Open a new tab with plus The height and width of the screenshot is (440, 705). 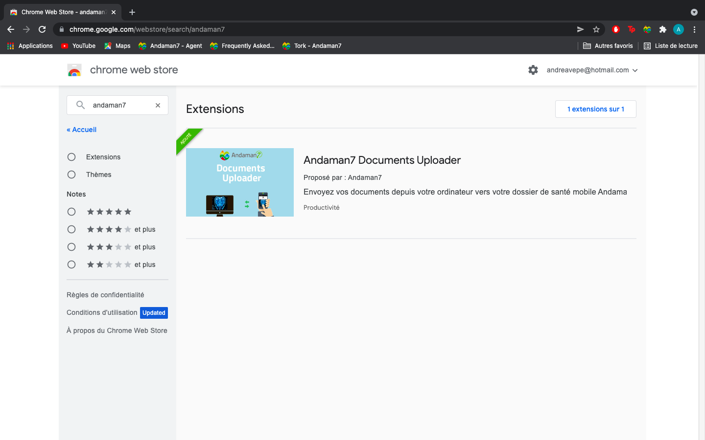tap(132, 12)
